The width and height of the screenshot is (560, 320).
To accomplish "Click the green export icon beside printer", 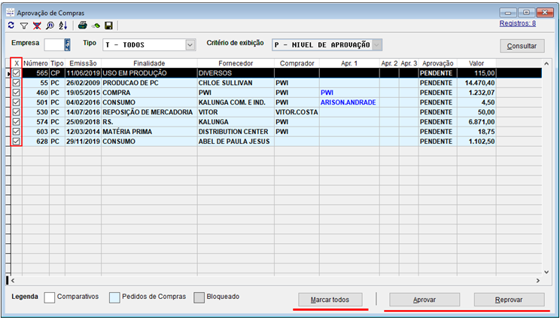I will click(x=96, y=26).
